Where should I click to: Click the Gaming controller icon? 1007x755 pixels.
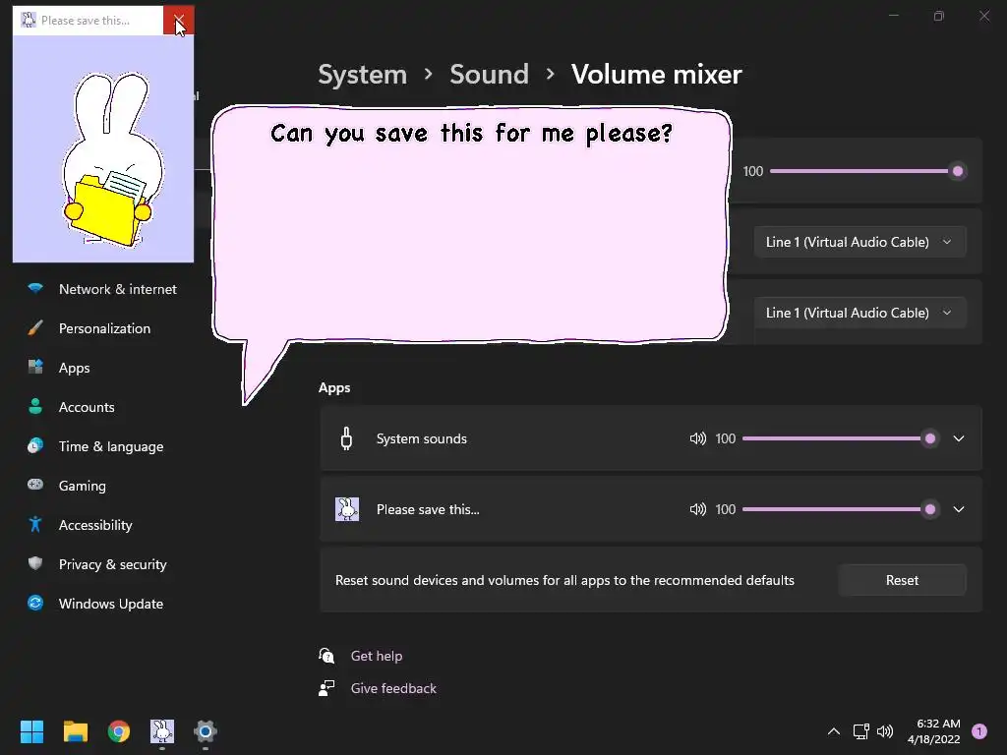35,485
